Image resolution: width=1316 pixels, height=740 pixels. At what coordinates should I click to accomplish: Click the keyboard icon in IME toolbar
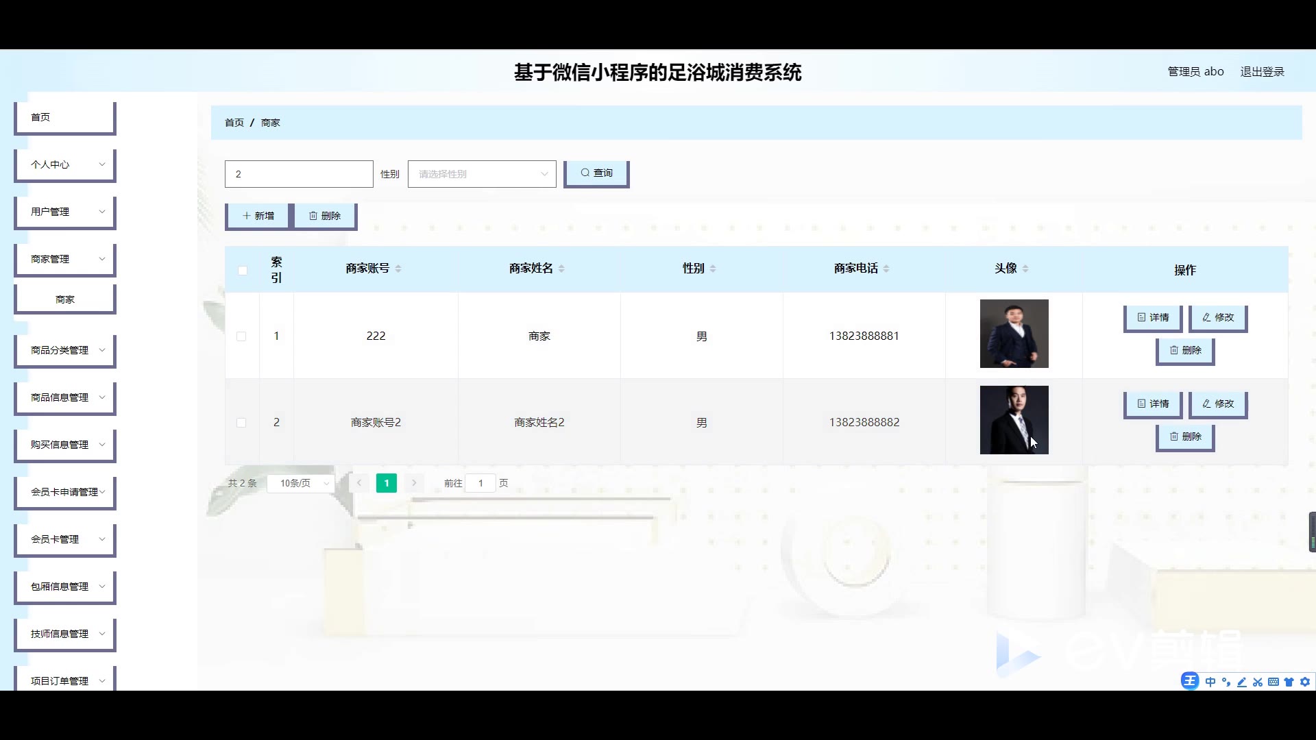tap(1274, 682)
